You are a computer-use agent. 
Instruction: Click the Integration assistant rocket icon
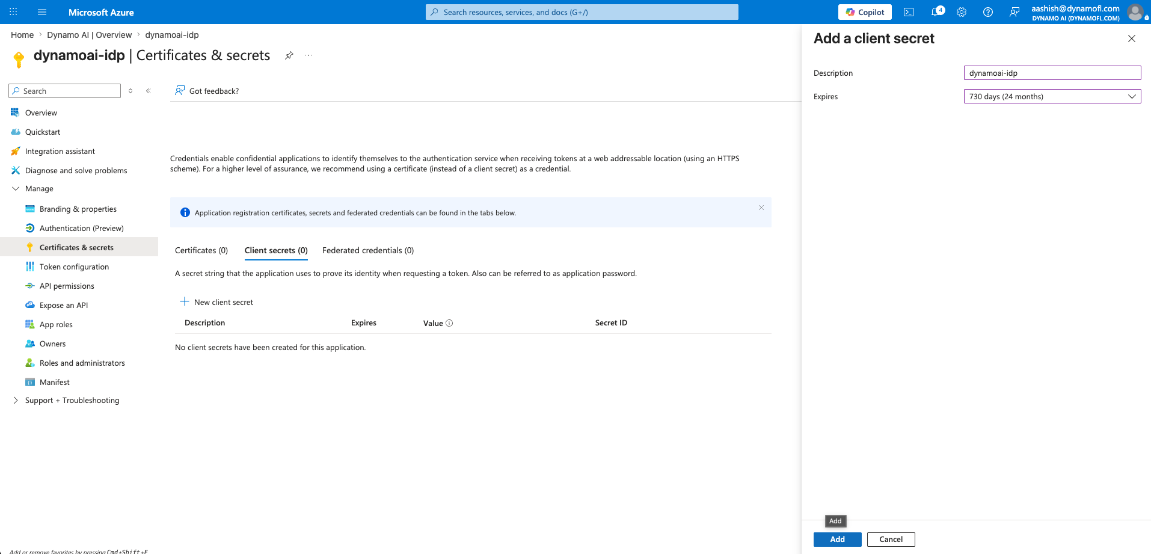16,151
